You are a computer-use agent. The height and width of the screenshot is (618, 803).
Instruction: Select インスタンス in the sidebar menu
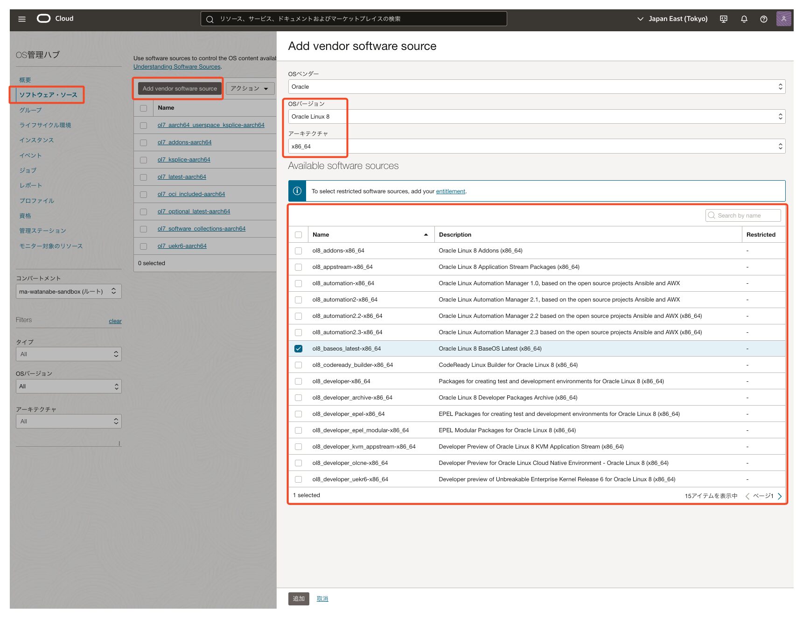coord(36,140)
